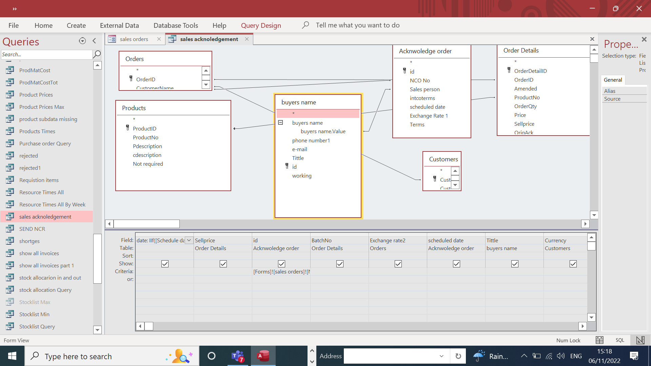The height and width of the screenshot is (366, 651).
Task: Collapse the Queries navigation pane
Action: click(94, 41)
